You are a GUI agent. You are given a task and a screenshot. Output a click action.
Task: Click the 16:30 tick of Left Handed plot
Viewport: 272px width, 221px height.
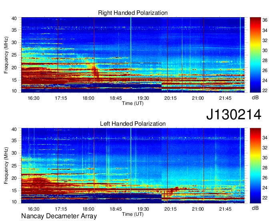[34, 209]
